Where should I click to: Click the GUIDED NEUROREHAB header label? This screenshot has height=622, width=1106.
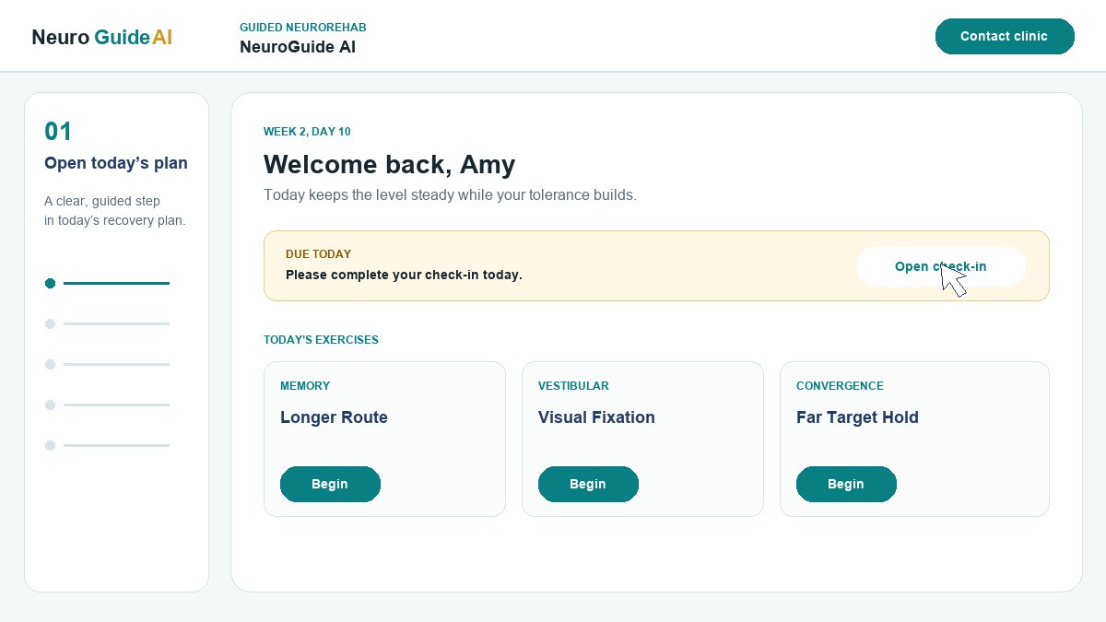pos(303,28)
